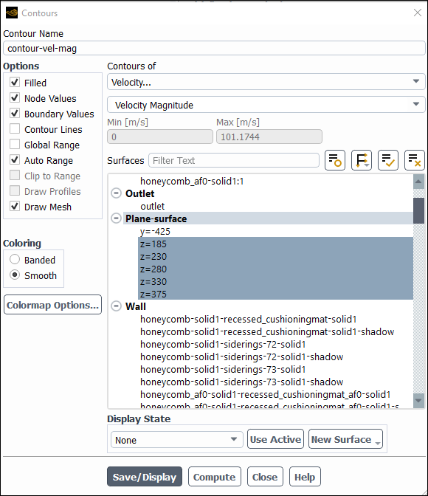Screen dimensions: 428x496
Task: Select the Banded coloring radio button
Action: [x=15, y=259]
